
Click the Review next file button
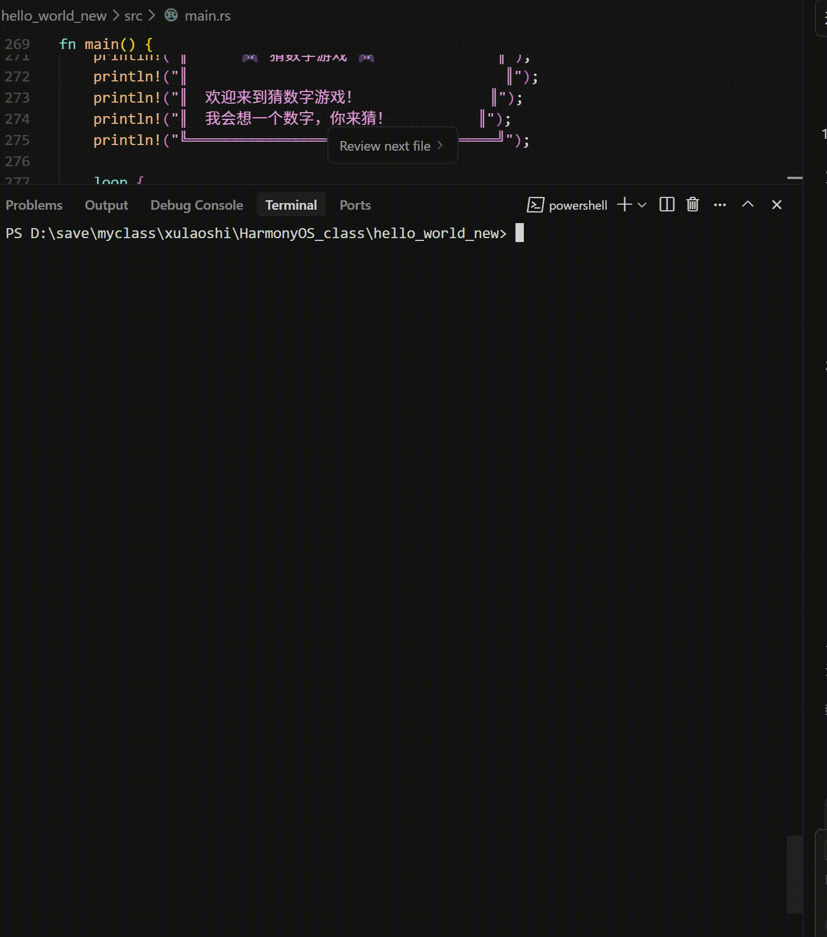392,146
